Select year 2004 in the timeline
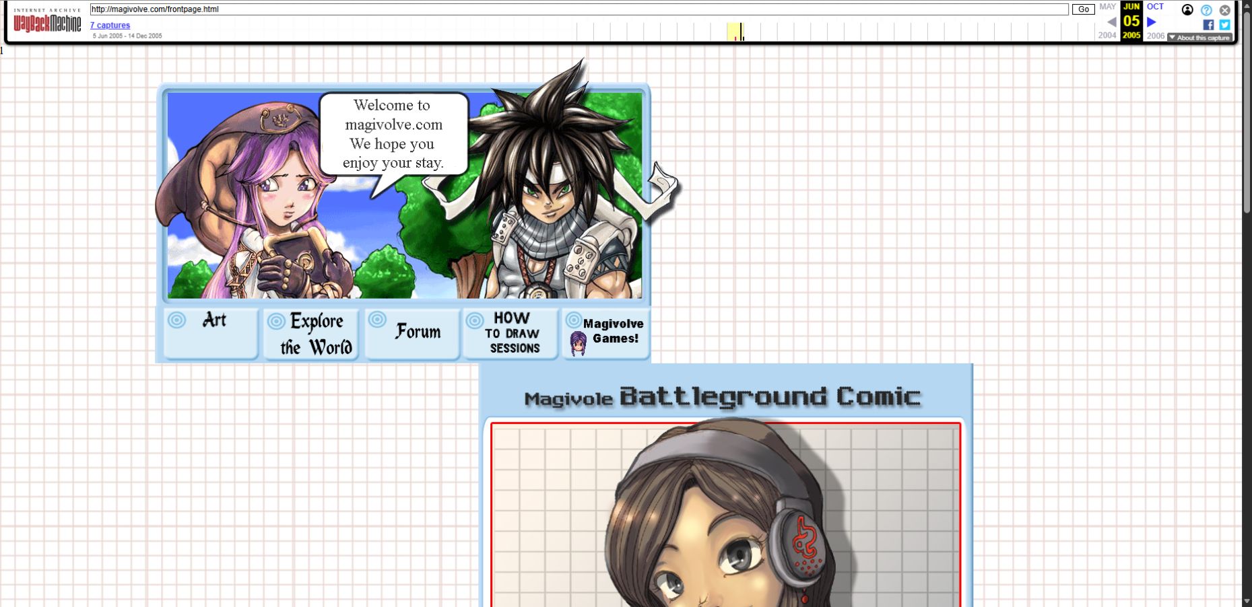Screen dimensions: 1252x607 [x=1107, y=36]
